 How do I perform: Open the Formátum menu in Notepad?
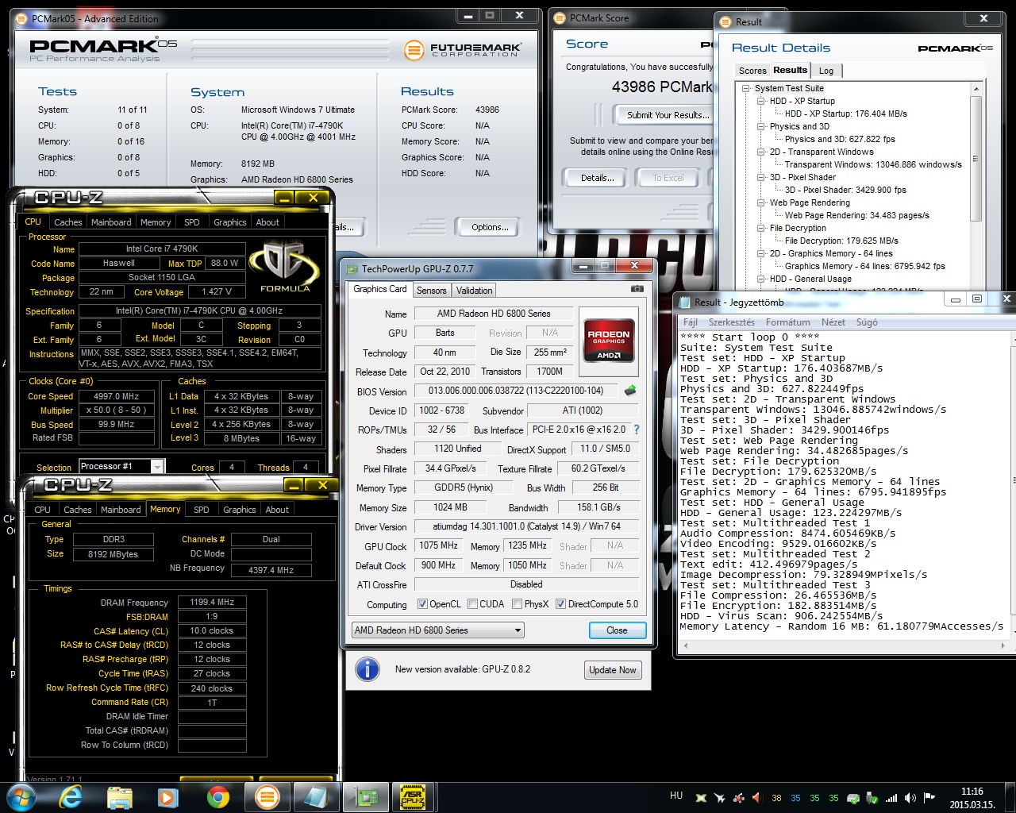(787, 322)
